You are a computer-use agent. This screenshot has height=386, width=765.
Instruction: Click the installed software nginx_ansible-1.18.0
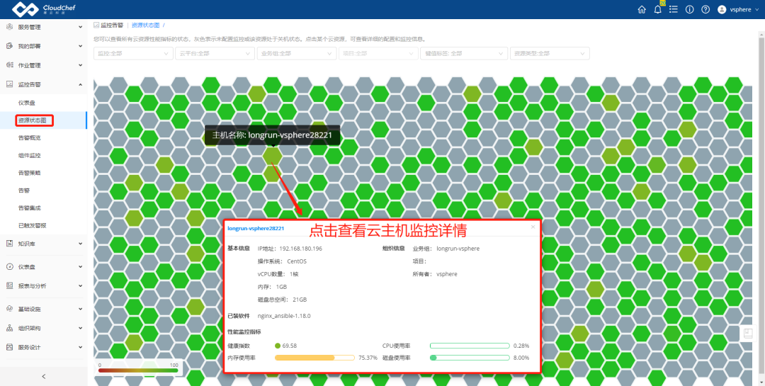click(284, 316)
